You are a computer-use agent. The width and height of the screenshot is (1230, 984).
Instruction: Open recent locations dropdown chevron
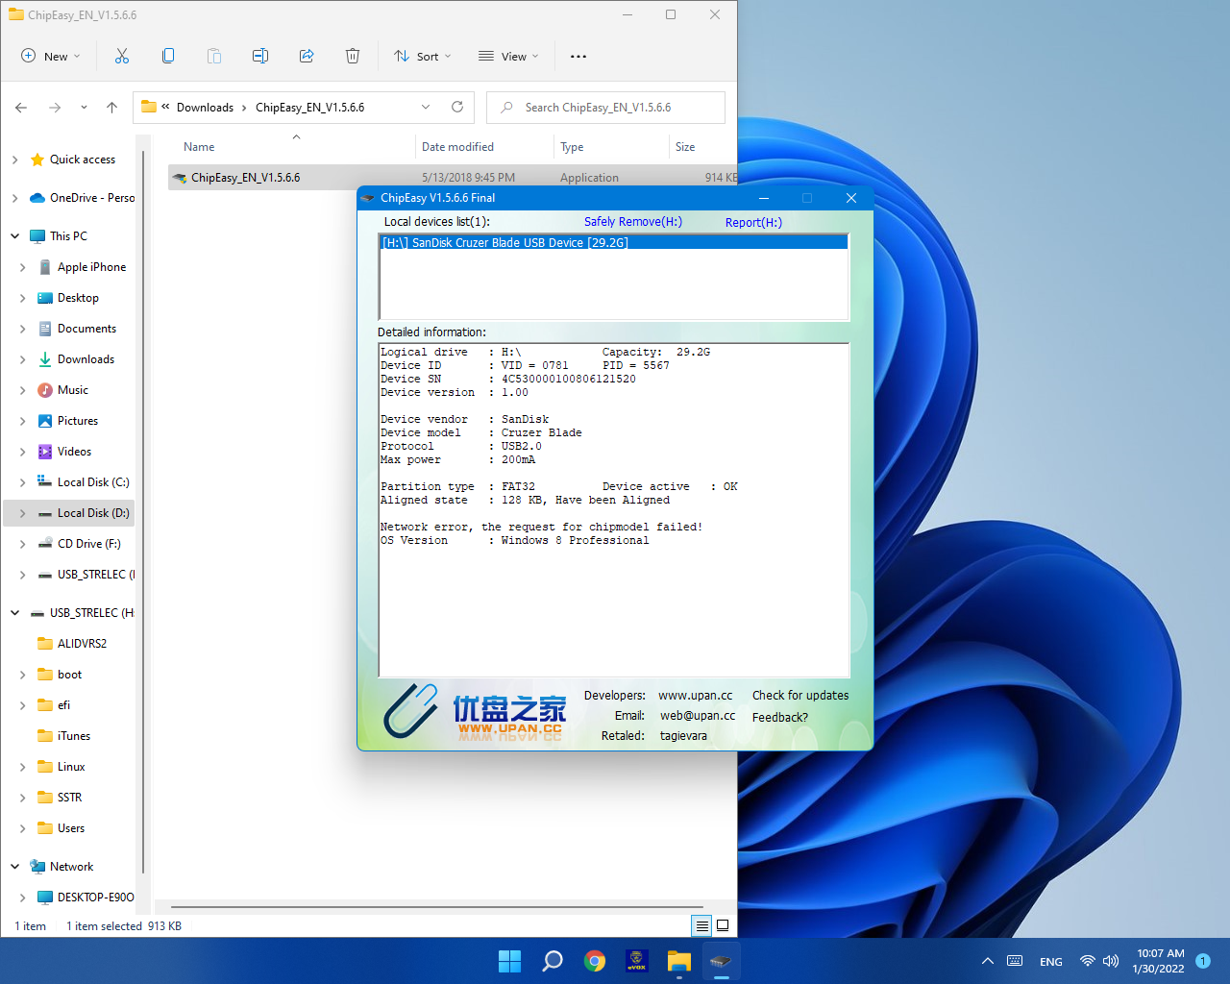tap(84, 108)
